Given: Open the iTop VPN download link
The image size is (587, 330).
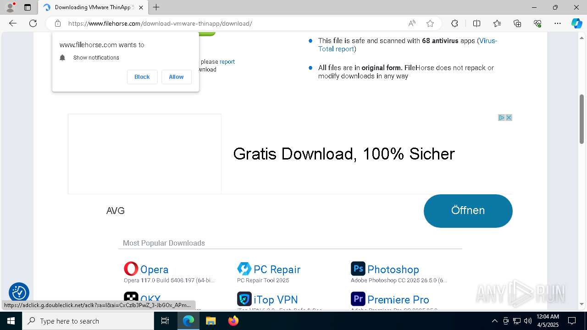Looking at the screenshot, I should [x=276, y=300].
